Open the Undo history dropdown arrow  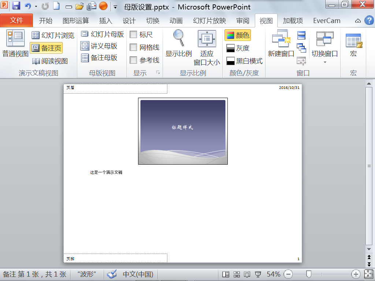pyautogui.click(x=36, y=7)
